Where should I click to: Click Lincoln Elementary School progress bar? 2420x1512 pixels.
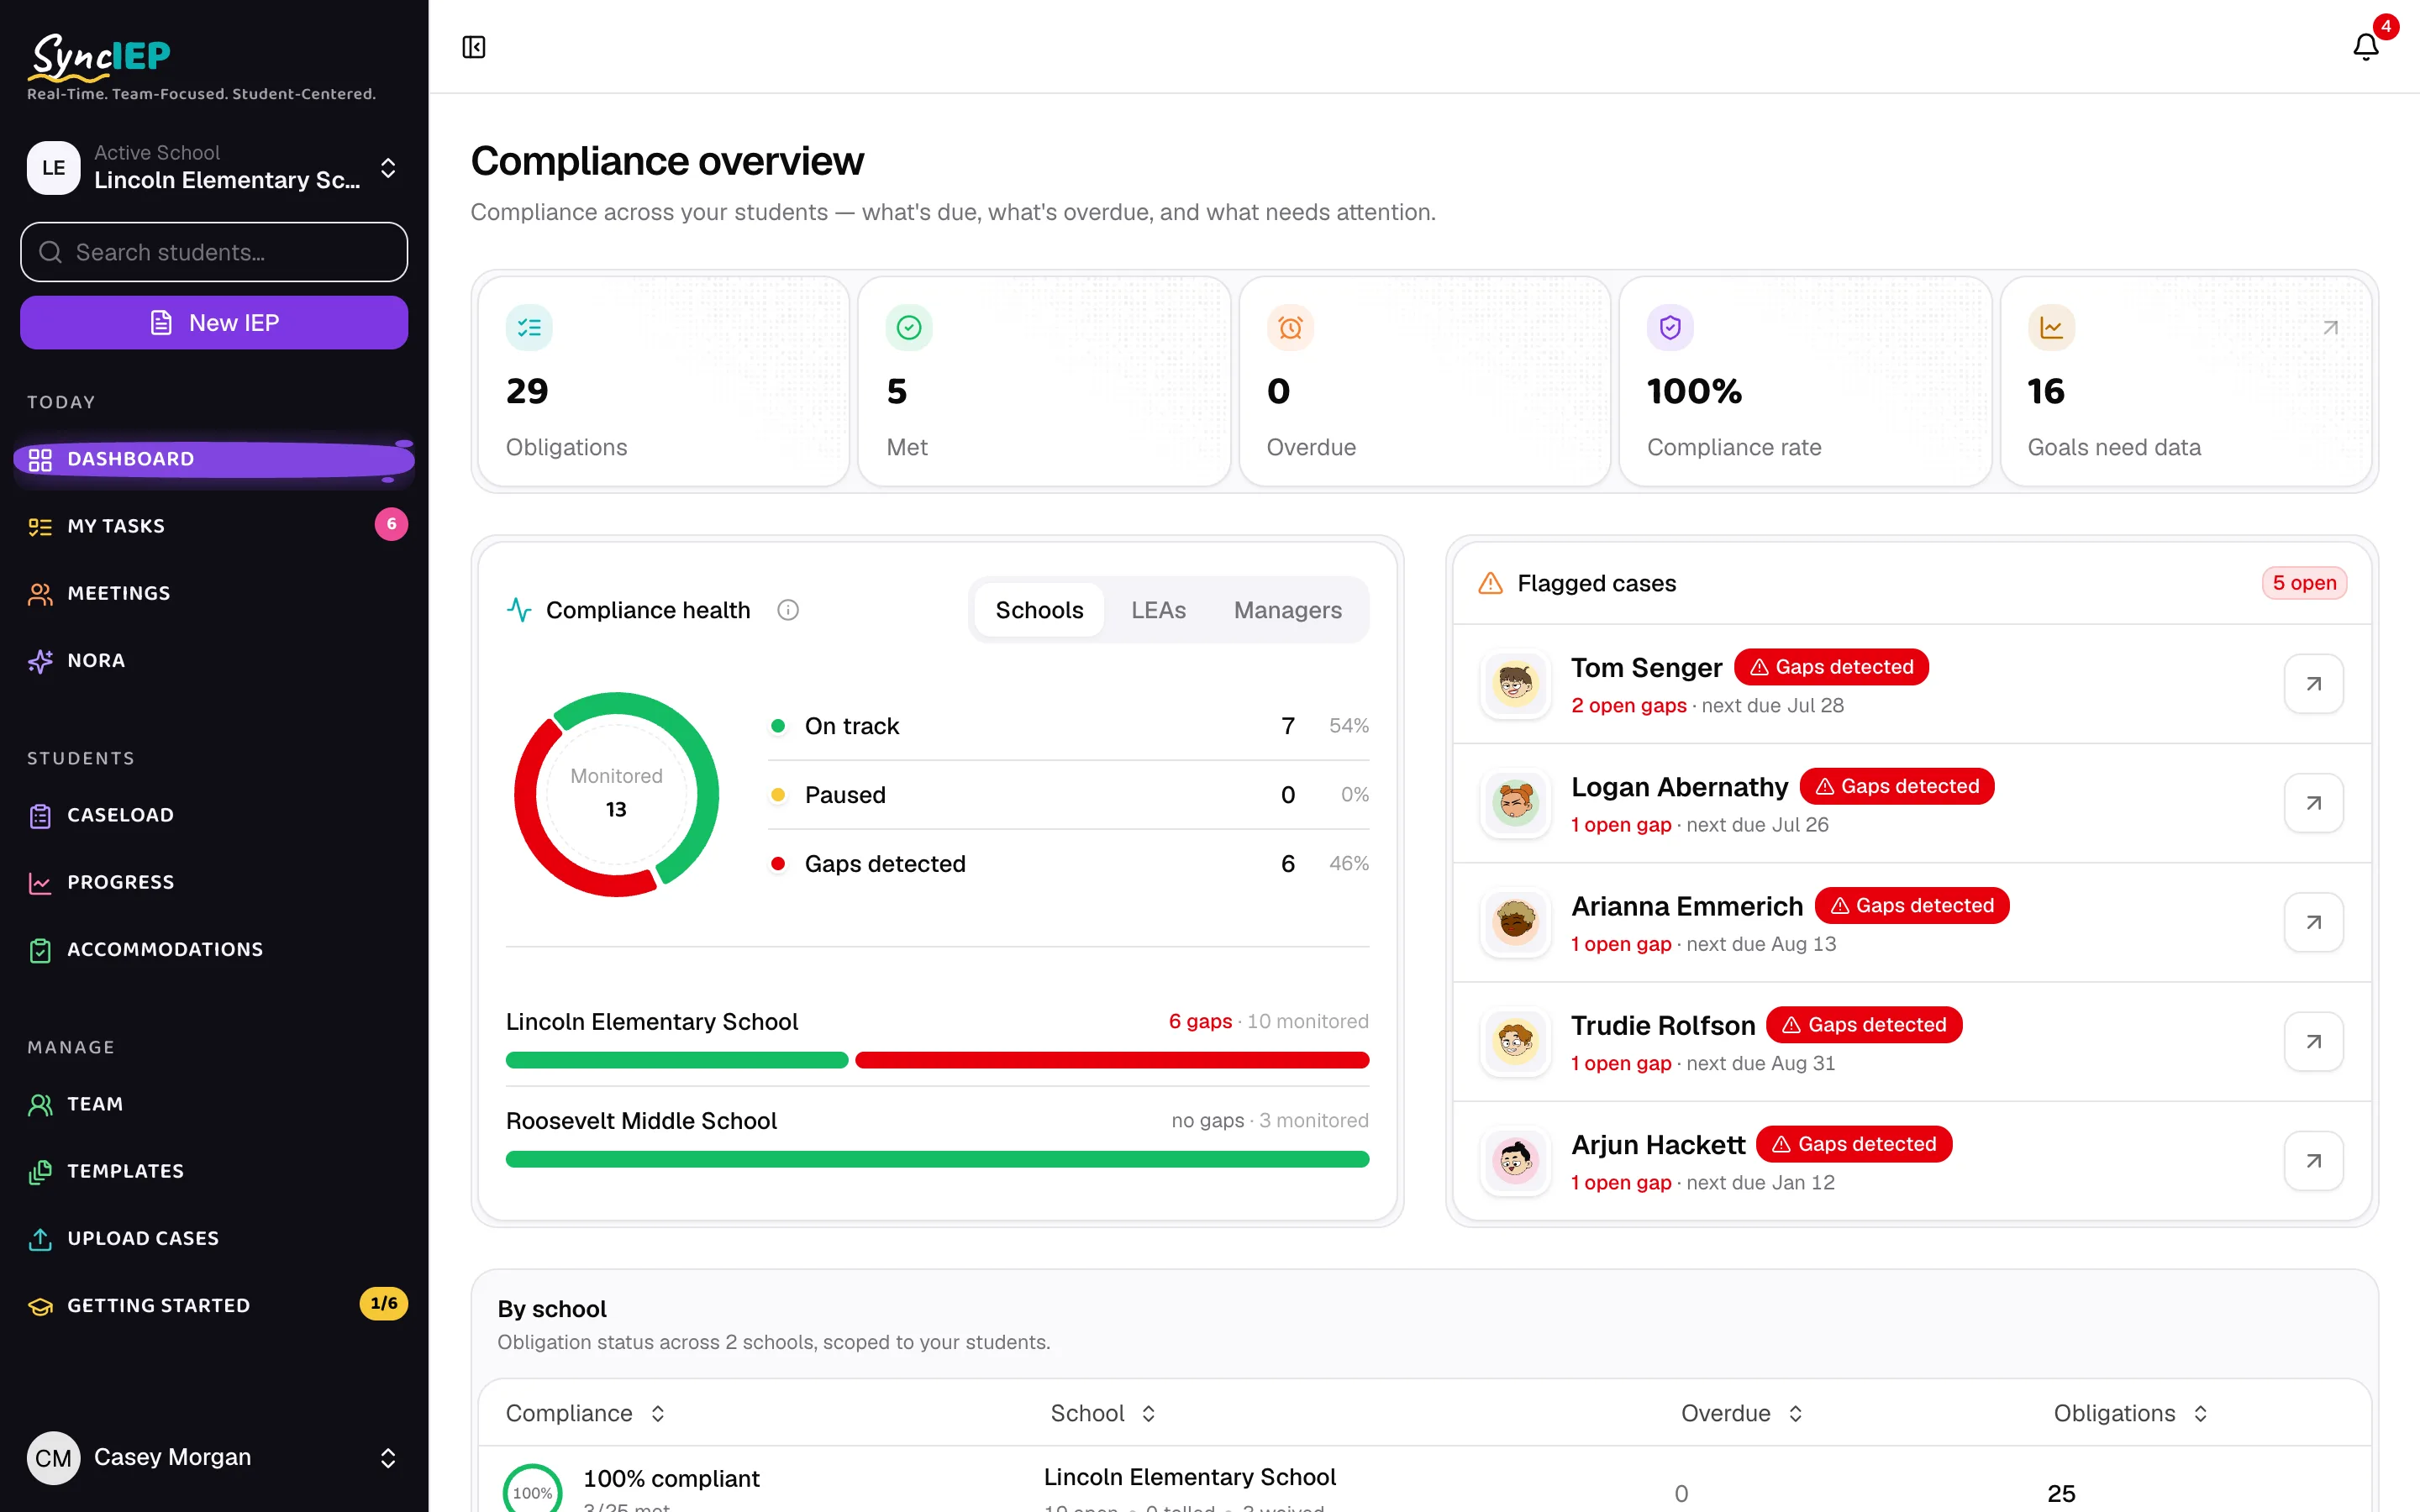click(937, 1060)
